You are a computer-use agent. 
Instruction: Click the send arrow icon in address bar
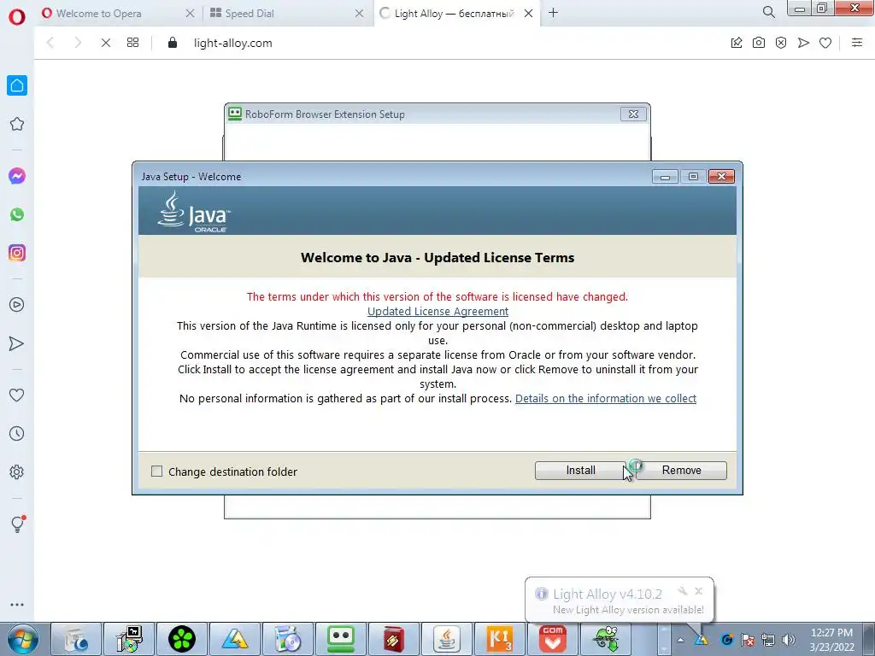pyautogui.click(x=803, y=43)
